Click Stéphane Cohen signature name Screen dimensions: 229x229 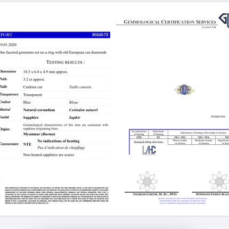212,194
